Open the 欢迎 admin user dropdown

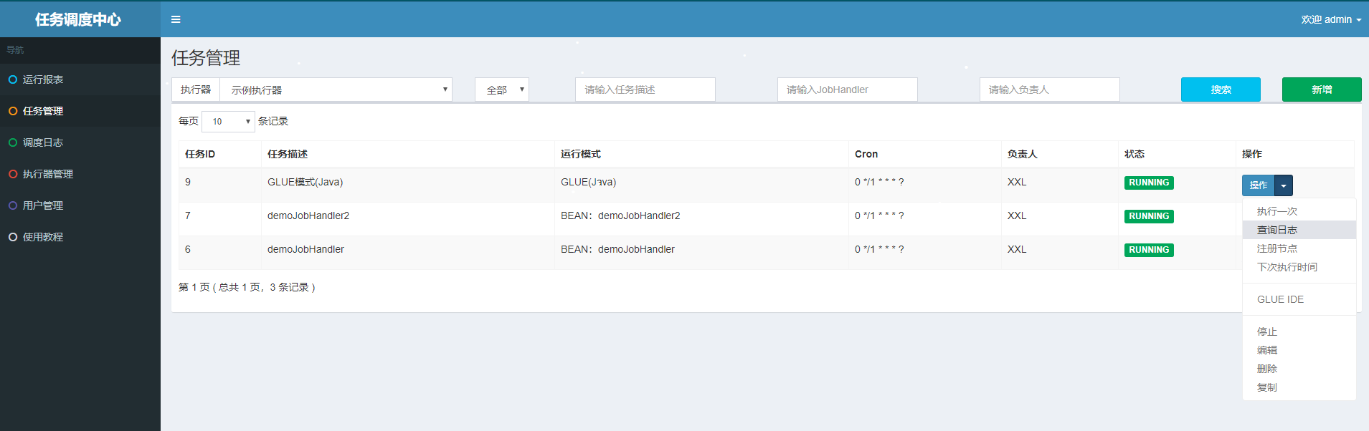tap(1331, 19)
